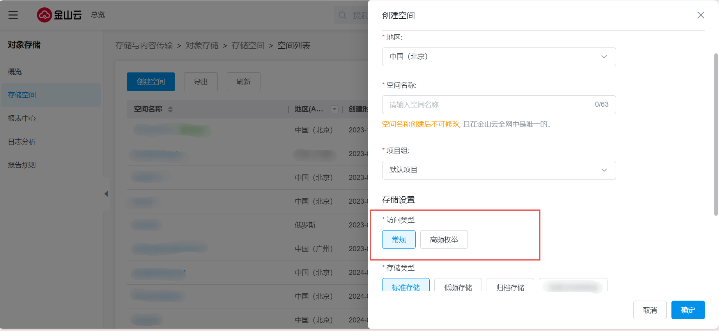Viewport: 719px width, 331px height.
Task: Collapse the left sidebar with arrow handle
Action: click(x=106, y=194)
